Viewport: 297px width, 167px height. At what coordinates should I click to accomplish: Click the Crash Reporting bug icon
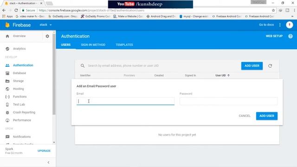tap(7, 112)
